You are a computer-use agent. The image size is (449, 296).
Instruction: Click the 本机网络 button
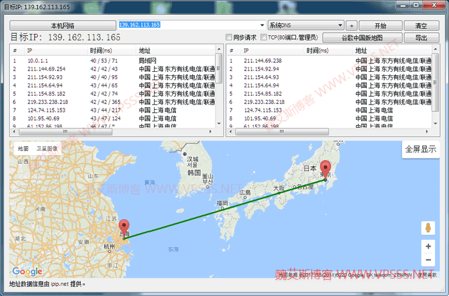(63, 26)
